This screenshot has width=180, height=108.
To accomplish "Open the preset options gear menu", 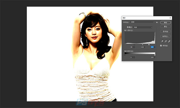I will pos(157,22).
